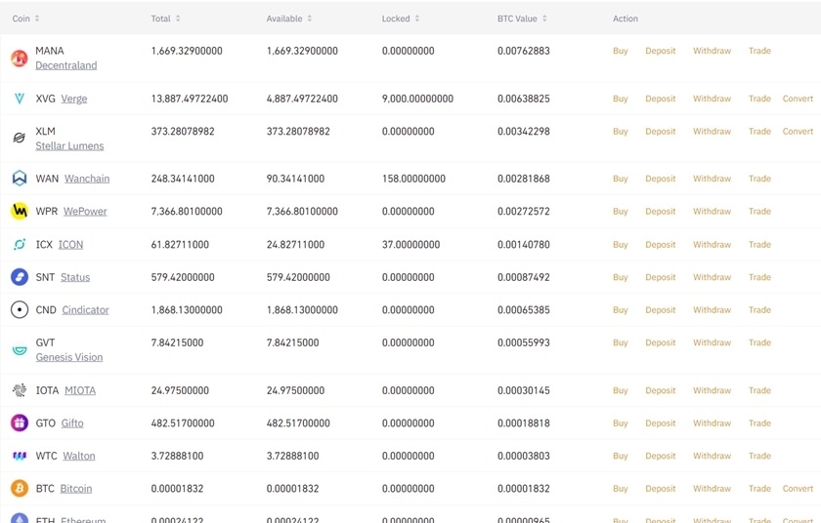Deposit MANA using row action
This screenshot has width=821, height=523.
tap(661, 51)
